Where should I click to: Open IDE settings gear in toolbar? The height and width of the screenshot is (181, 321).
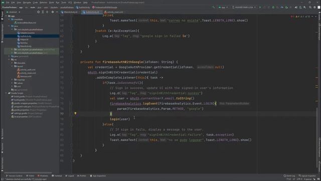314,7
